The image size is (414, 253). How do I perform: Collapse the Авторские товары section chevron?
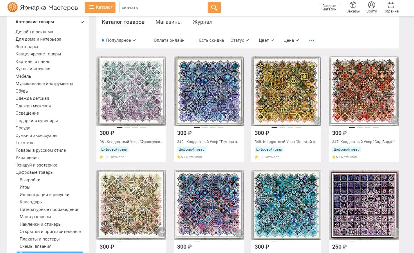coord(82,22)
